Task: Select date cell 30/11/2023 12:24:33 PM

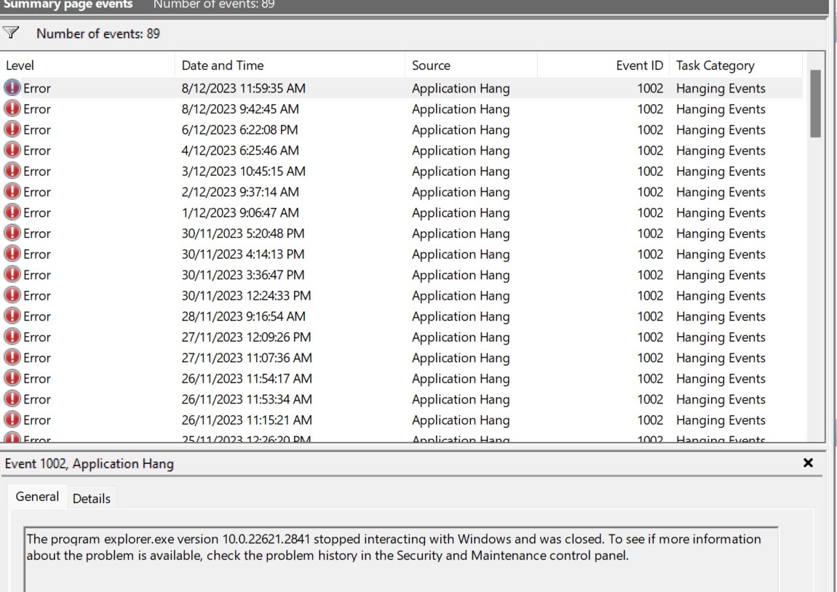Action: point(246,296)
